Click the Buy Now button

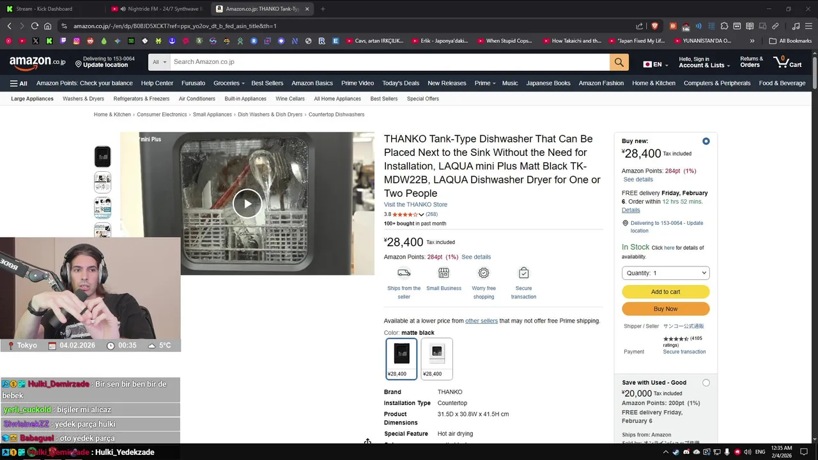665,309
